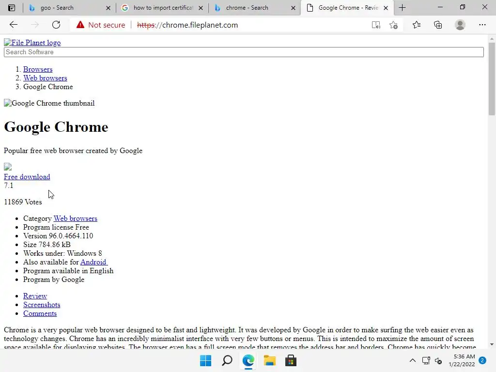The height and width of the screenshot is (372, 496).
Task: Jump to the Review section
Action: [35, 296]
